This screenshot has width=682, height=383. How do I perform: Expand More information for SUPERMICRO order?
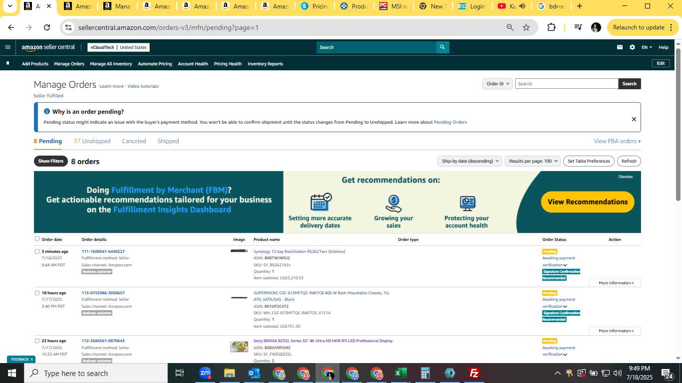[615, 331]
